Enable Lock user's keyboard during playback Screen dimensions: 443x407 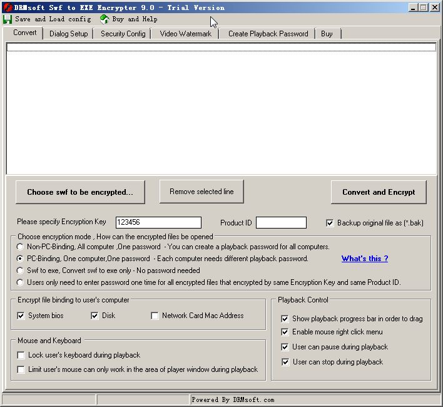(21, 355)
